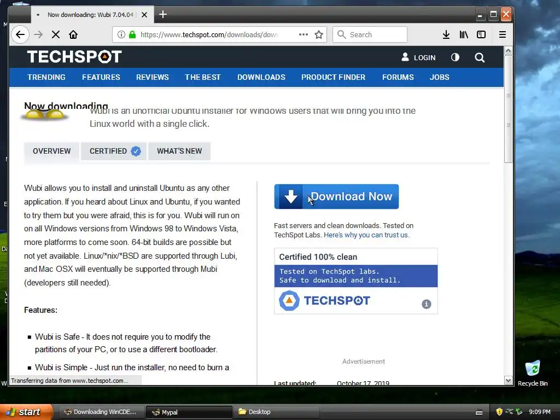Open THE BEST menu
The width and height of the screenshot is (560, 420).
(203, 77)
